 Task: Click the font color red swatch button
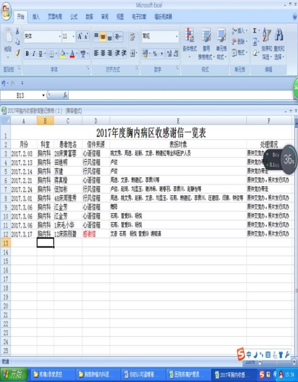point(72,54)
